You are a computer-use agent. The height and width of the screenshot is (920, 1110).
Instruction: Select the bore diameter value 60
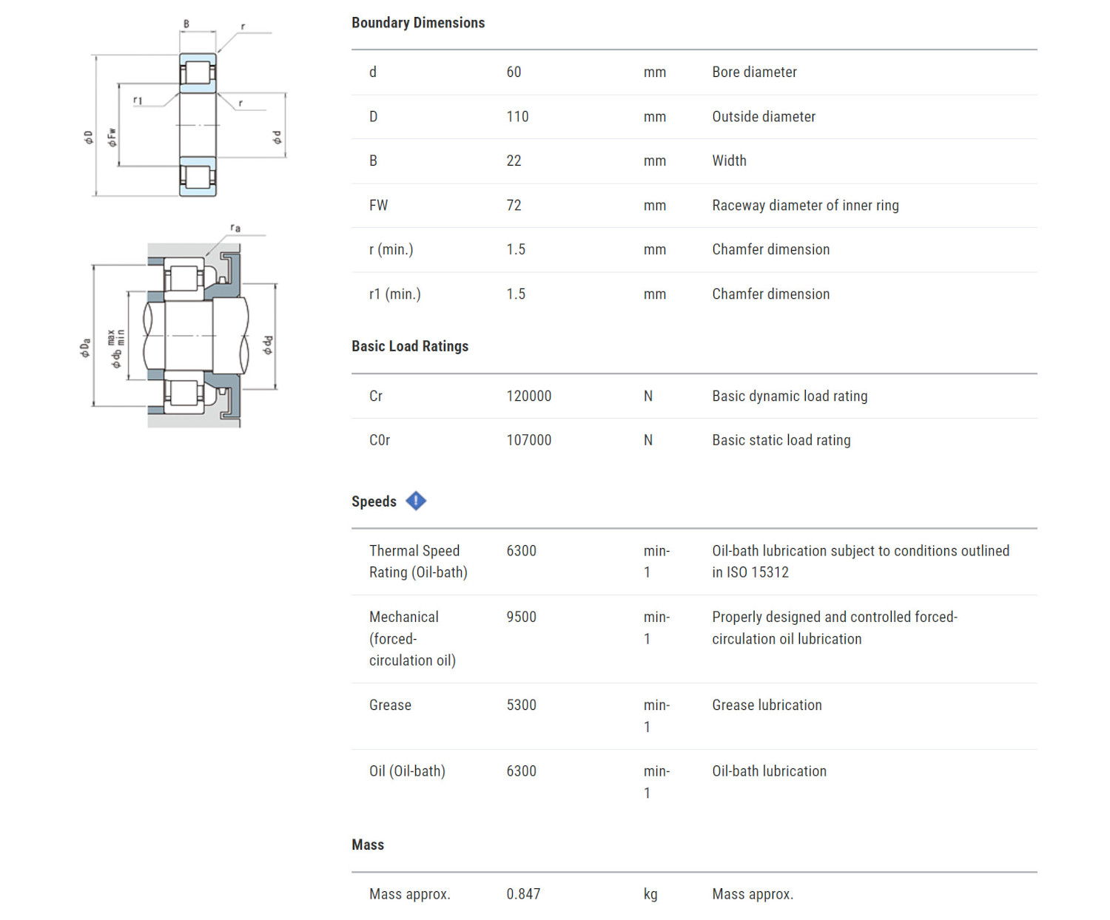point(514,72)
